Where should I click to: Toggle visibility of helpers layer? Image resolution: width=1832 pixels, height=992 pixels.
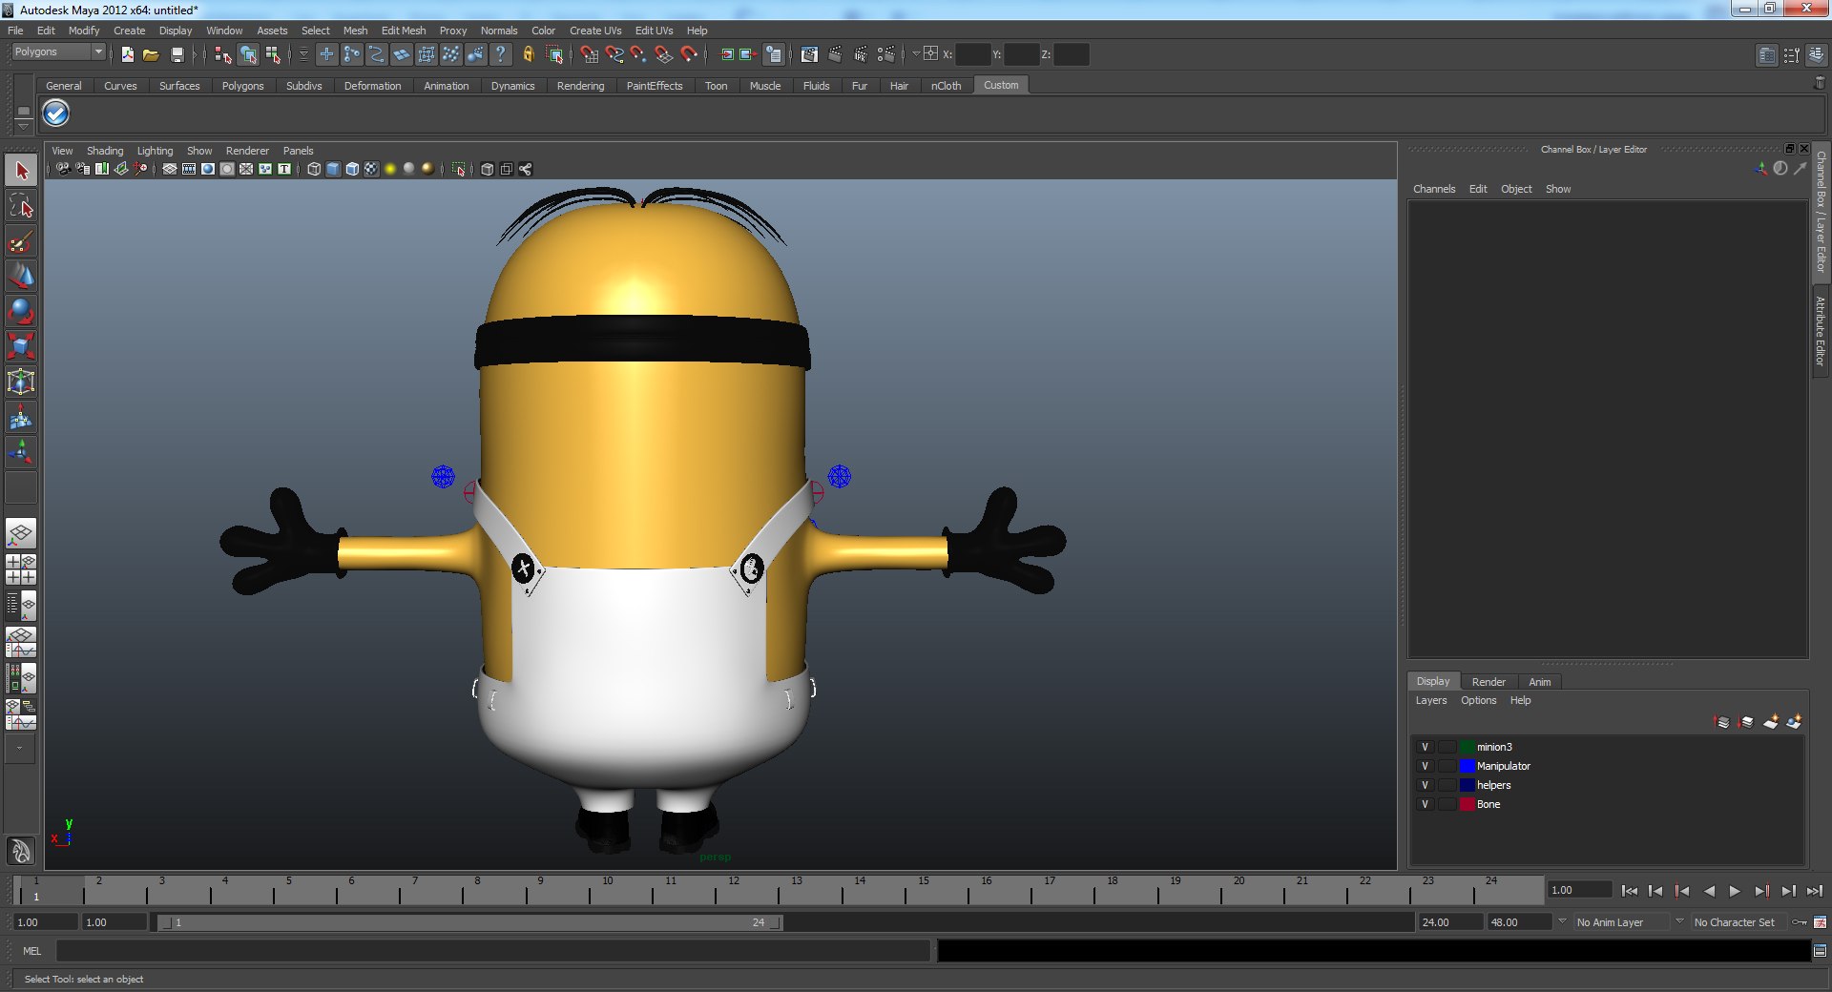click(x=1425, y=785)
